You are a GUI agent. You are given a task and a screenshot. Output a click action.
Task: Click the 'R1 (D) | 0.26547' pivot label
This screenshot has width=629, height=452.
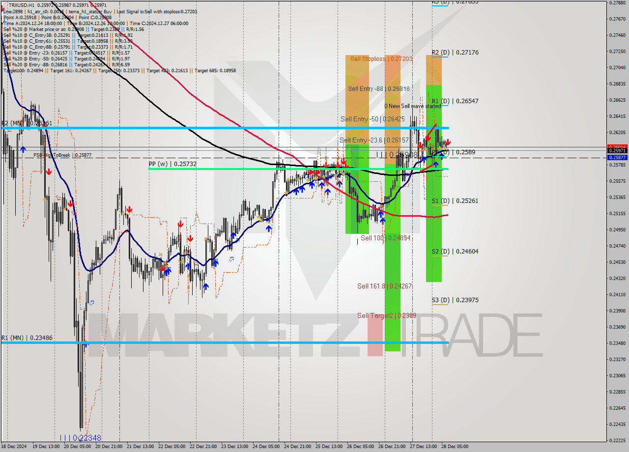click(x=455, y=101)
